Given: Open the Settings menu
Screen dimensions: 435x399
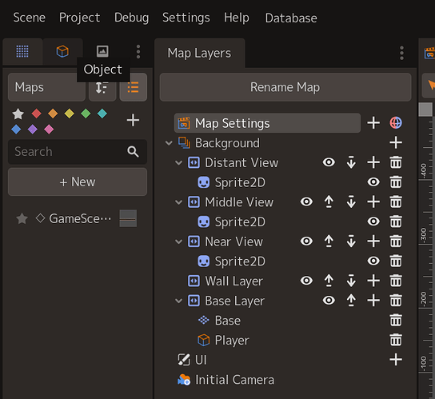Looking at the screenshot, I should click(186, 18).
